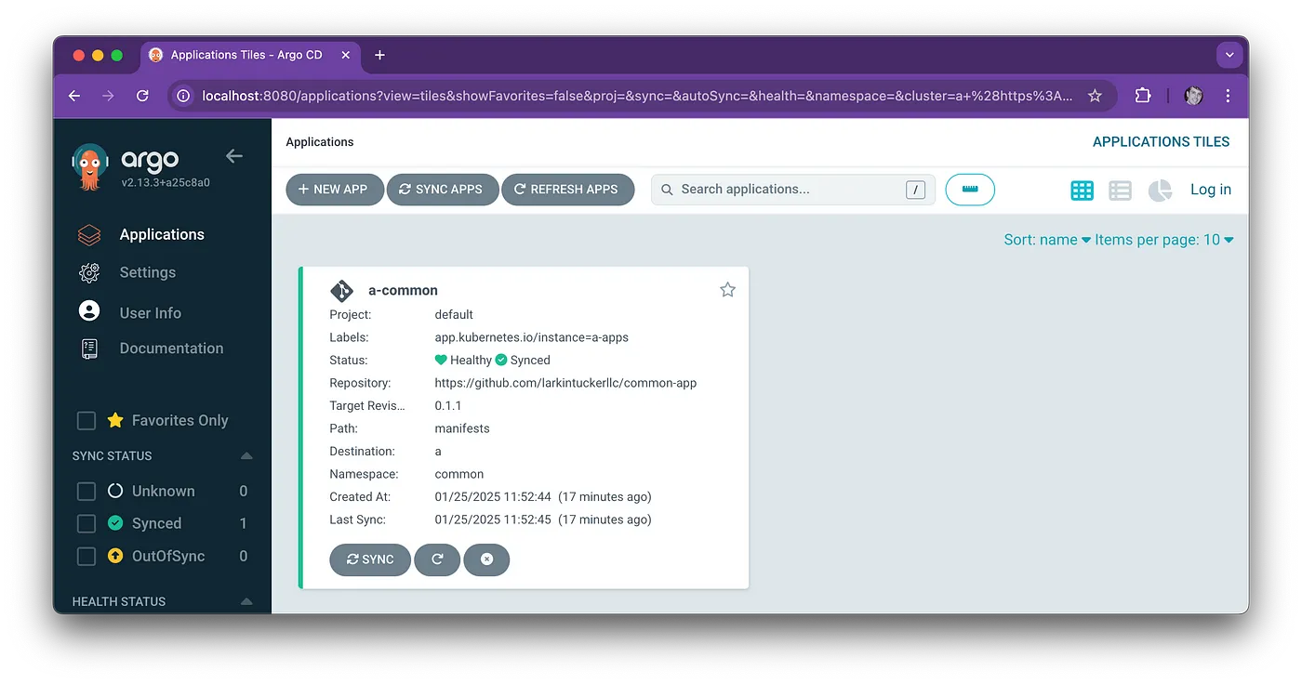Click the refresh icon on a-common tile
Viewport: 1302px width, 684px height.
click(437, 559)
